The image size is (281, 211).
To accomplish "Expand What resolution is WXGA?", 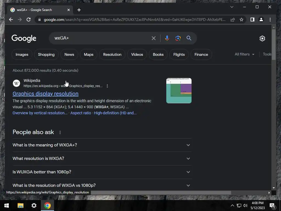I will (102, 159).
